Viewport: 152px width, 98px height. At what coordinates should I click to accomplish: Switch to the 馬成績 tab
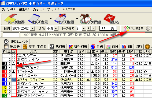point(58,47)
